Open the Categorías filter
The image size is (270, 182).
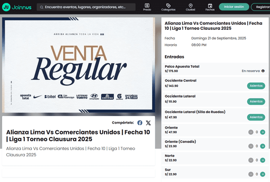[x=168, y=7]
